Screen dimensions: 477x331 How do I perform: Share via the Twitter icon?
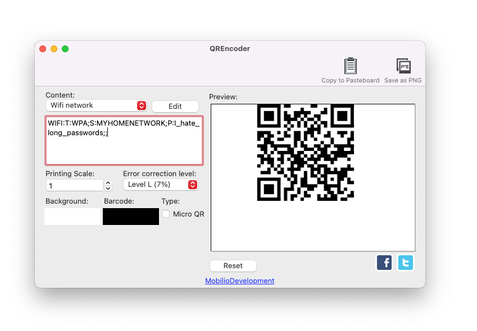(406, 263)
